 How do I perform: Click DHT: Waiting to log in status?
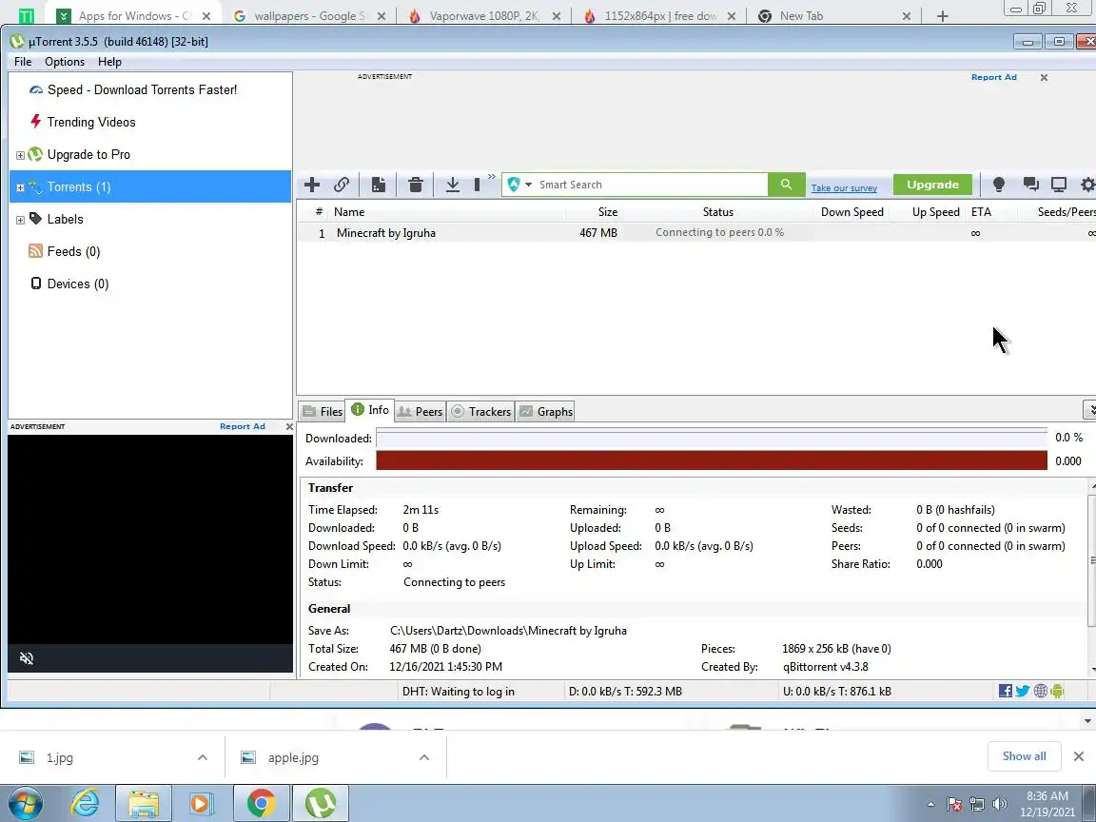point(459,692)
